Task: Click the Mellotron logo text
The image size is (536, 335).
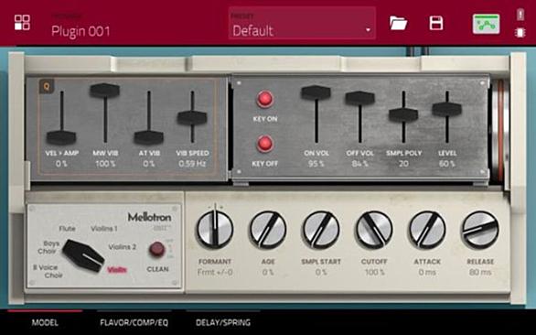Action: pyautogui.click(x=149, y=217)
